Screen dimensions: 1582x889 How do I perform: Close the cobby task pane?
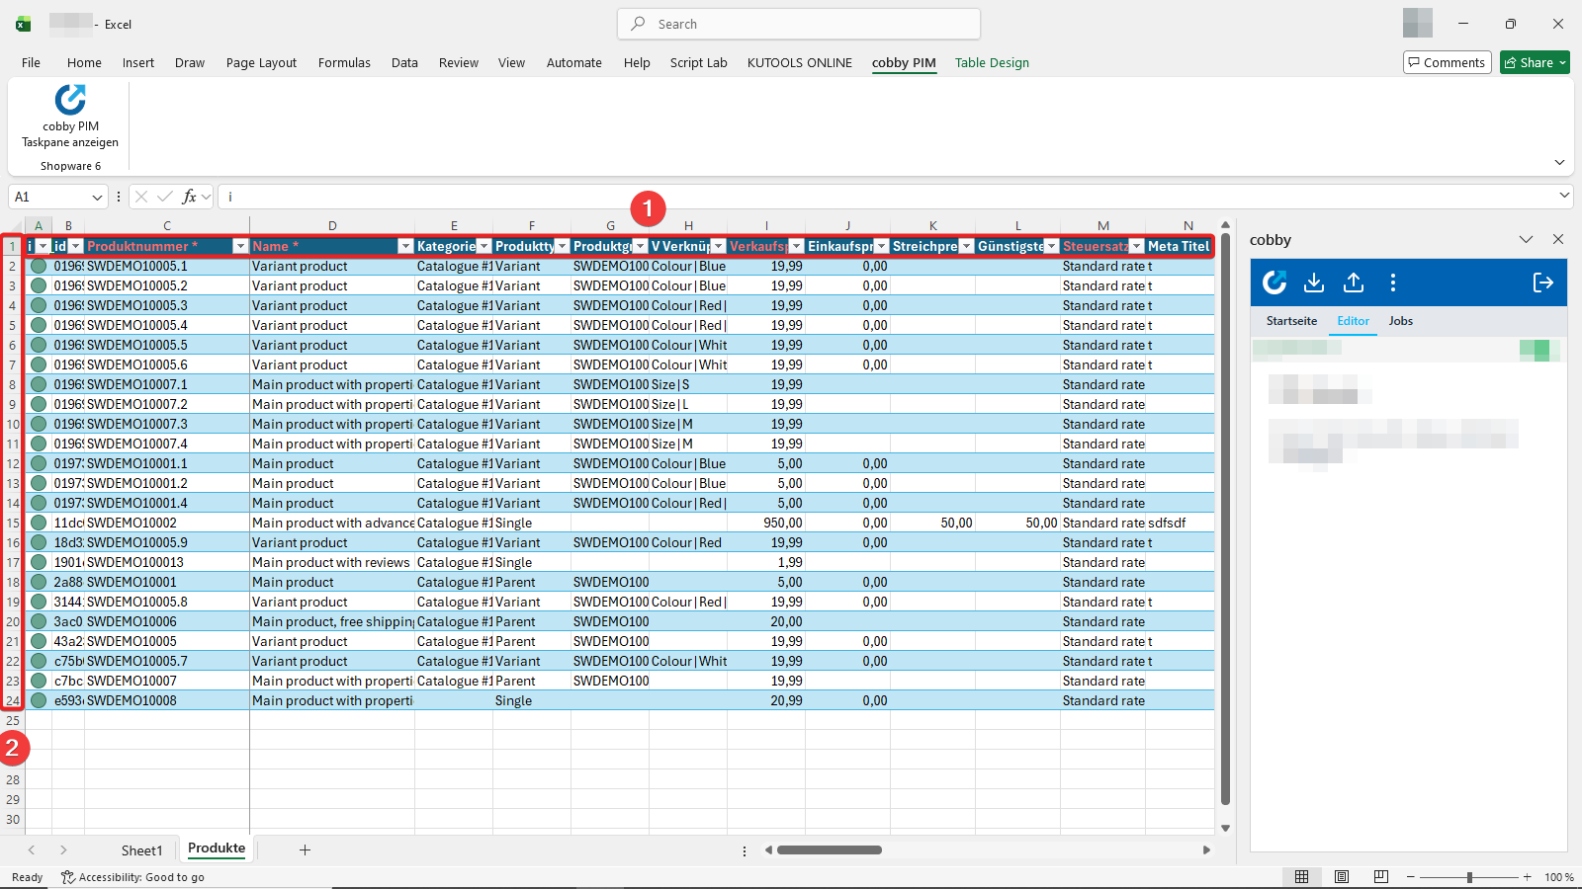point(1558,239)
